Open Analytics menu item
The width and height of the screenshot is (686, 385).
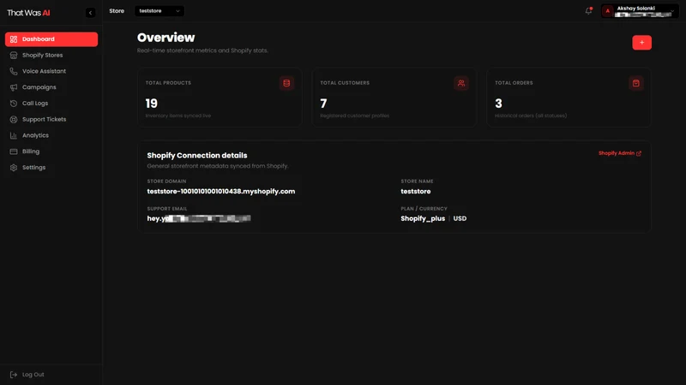(51, 135)
